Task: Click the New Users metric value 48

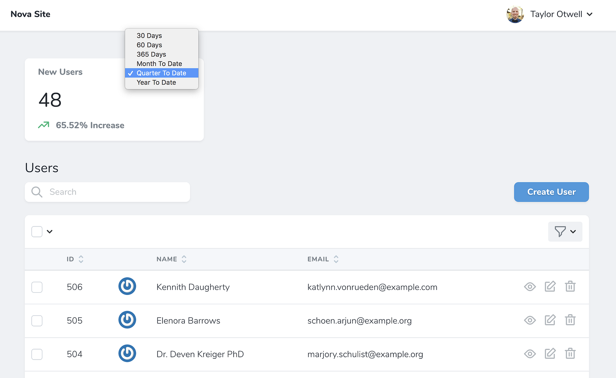Action: pyautogui.click(x=50, y=100)
